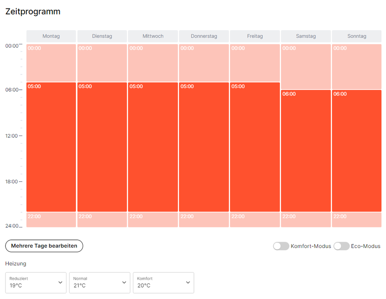Viewport: 386px width, 299px height.
Task: Toggle the Komfort-Modus switch
Action: [x=281, y=246]
